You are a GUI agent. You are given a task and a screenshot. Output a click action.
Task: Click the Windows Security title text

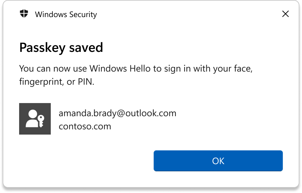point(66,14)
